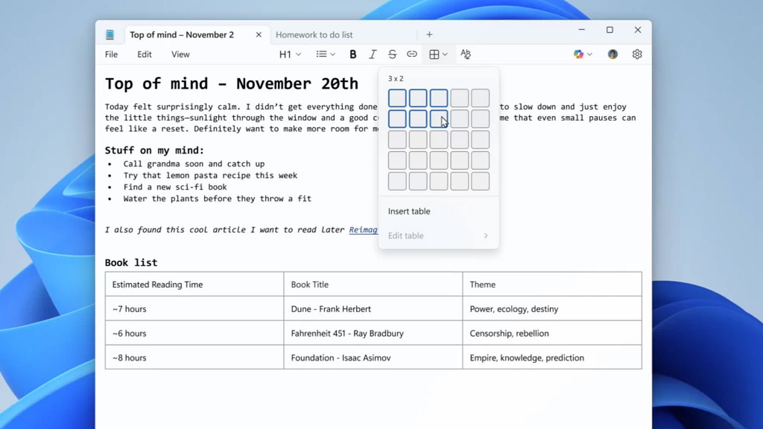Open the View menu
Image resolution: width=763 pixels, height=429 pixels.
pyautogui.click(x=180, y=54)
